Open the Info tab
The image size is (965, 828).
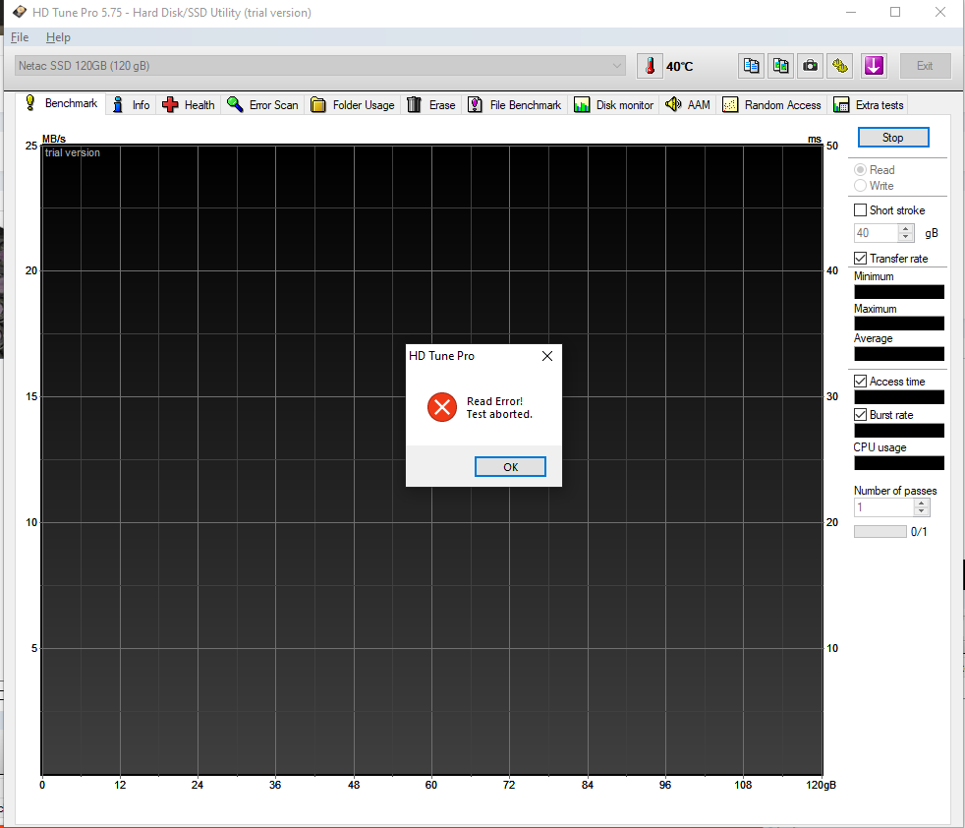coord(131,105)
